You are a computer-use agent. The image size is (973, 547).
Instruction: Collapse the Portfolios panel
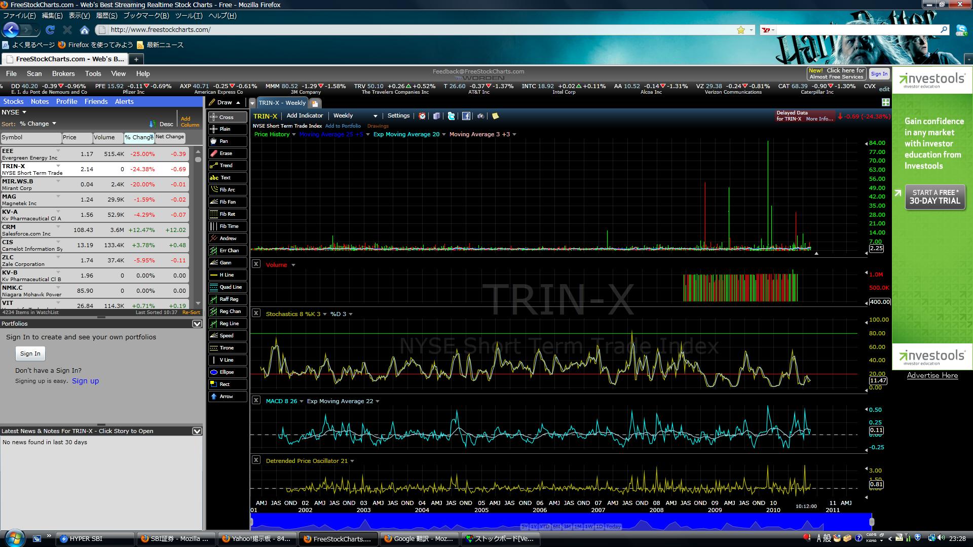(197, 324)
